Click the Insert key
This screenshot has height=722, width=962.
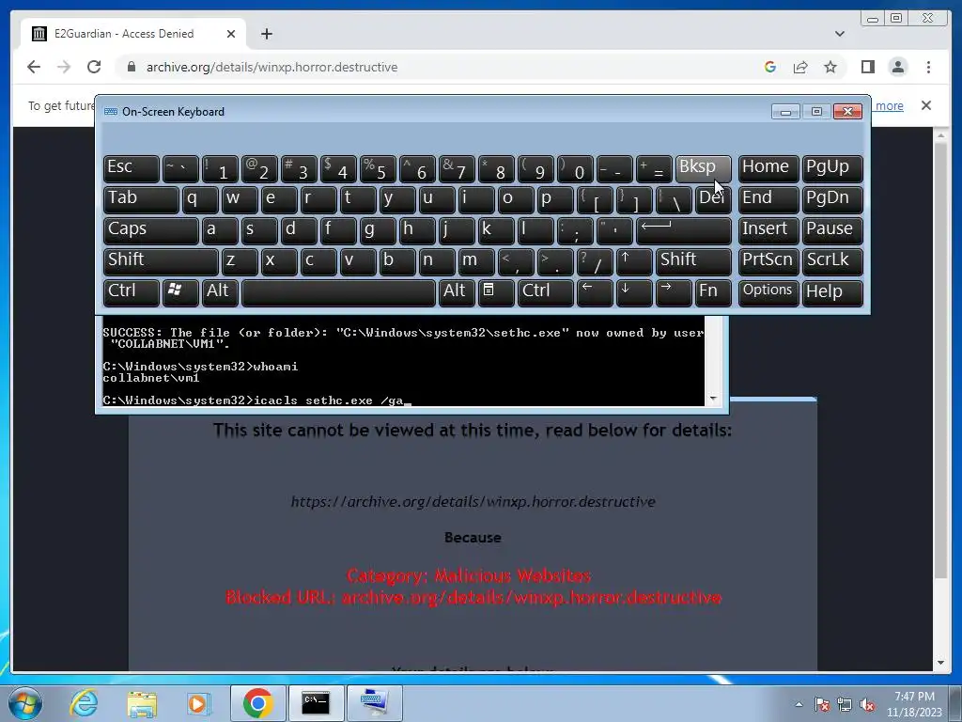tap(768, 229)
